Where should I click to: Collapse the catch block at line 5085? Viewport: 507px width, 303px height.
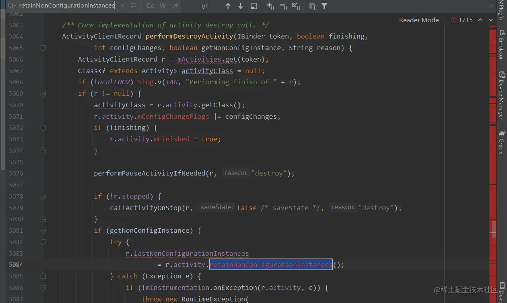(43, 276)
